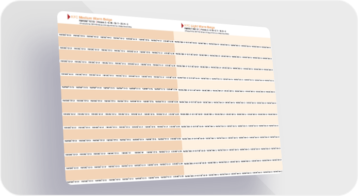Viewport: 358px width, 196px height.
Task: Select the KFC Medium Warm Beige heading
Action: pos(91,18)
